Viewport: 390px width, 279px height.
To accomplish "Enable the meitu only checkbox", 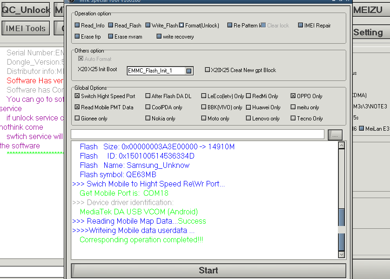I will [x=305, y=107].
